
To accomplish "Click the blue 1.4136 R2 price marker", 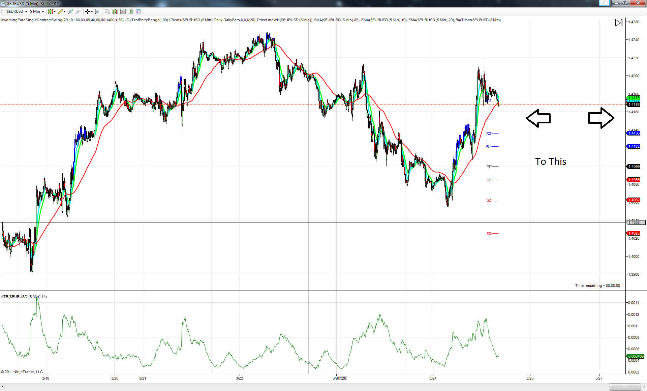I will (x=634, y=133).
